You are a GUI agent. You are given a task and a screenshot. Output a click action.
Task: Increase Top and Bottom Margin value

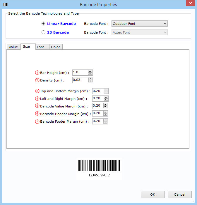pos(106,90)
